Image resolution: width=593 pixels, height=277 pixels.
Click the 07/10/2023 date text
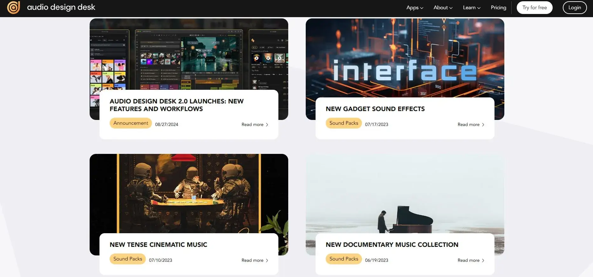pos(160,260)
